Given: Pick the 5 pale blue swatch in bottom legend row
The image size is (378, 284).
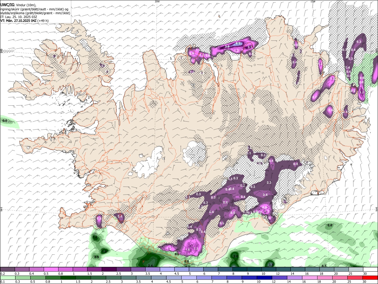Looking at the screenshot, I should (x=189, y=277).
